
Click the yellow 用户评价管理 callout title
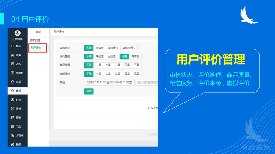pyautogui.click(x=211, y=59)
